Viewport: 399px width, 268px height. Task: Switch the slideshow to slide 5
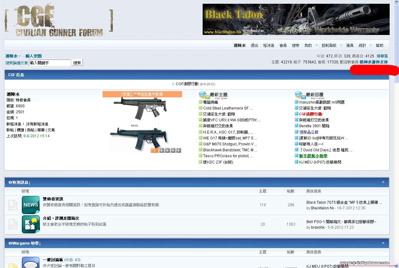coord(178,150)
